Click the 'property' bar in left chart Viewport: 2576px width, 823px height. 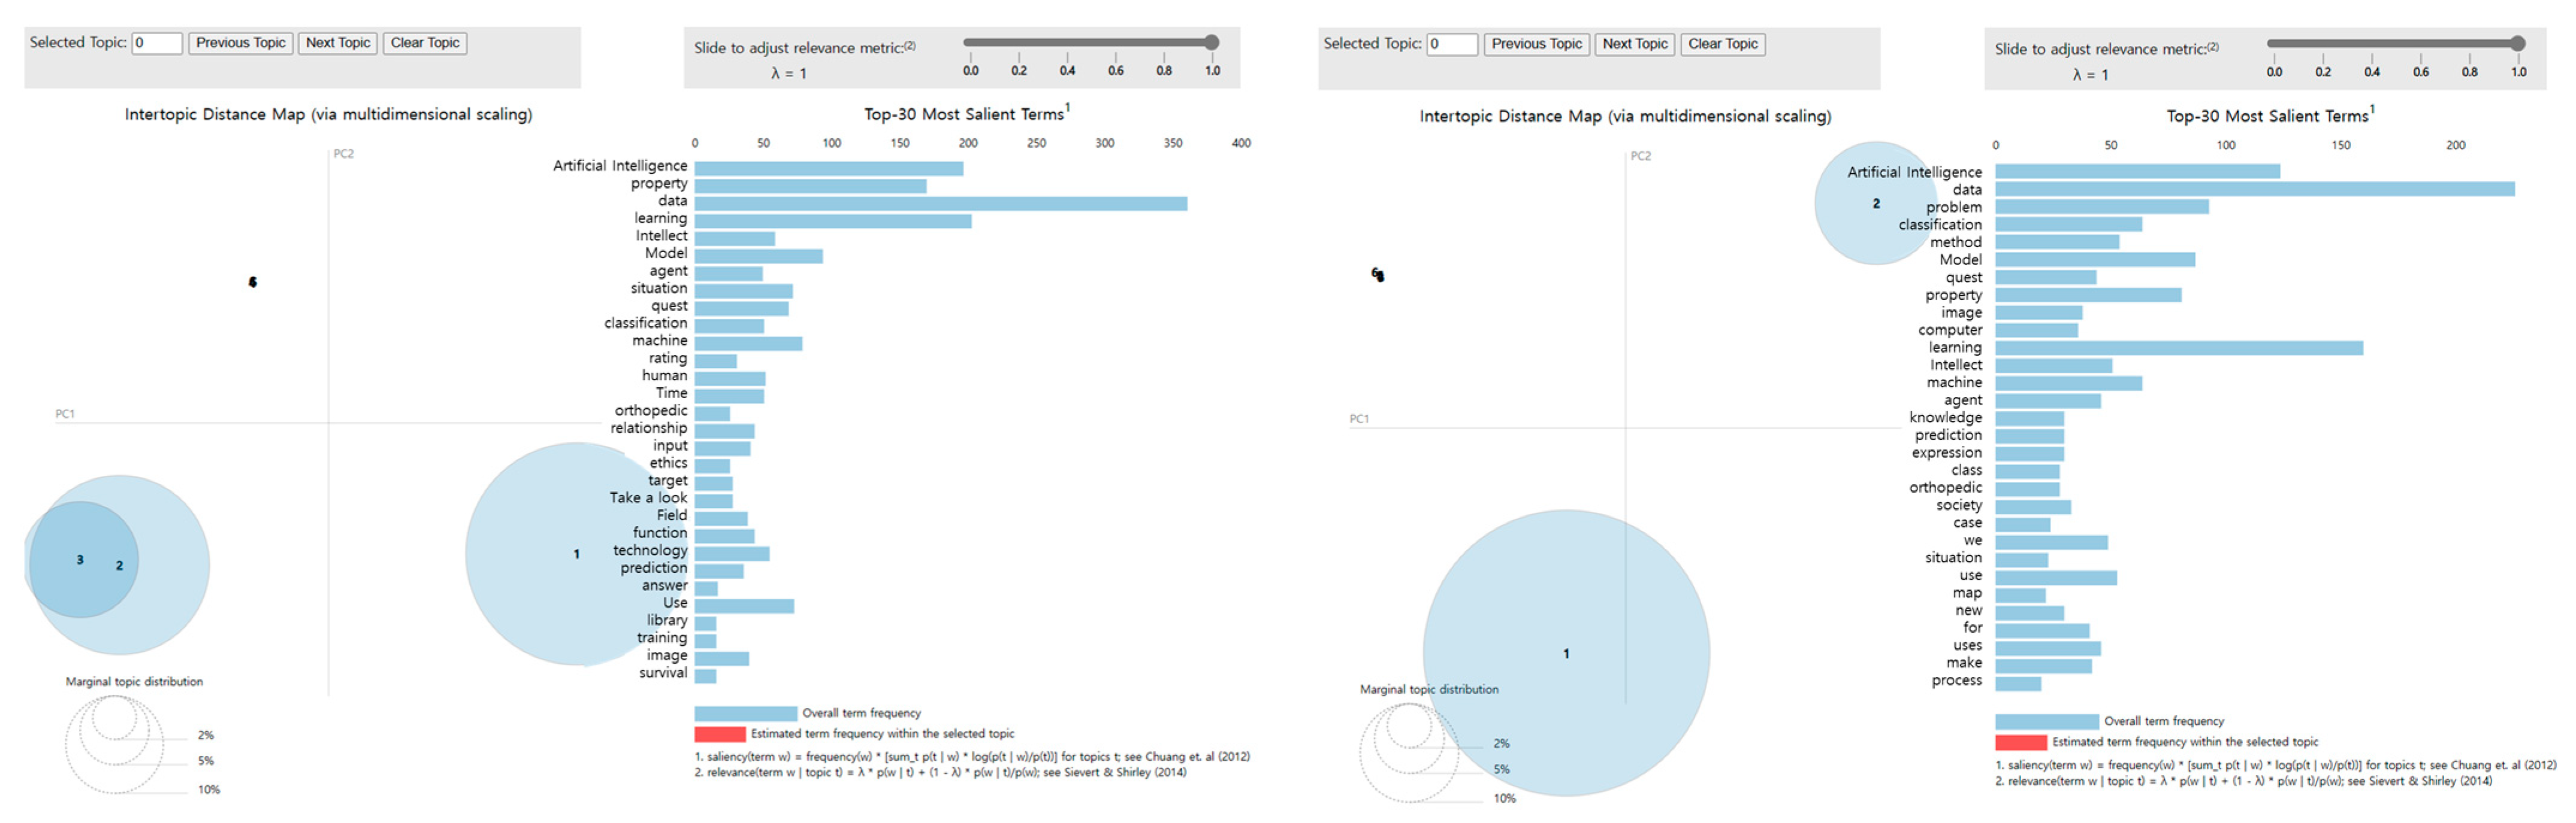[810, 187]
